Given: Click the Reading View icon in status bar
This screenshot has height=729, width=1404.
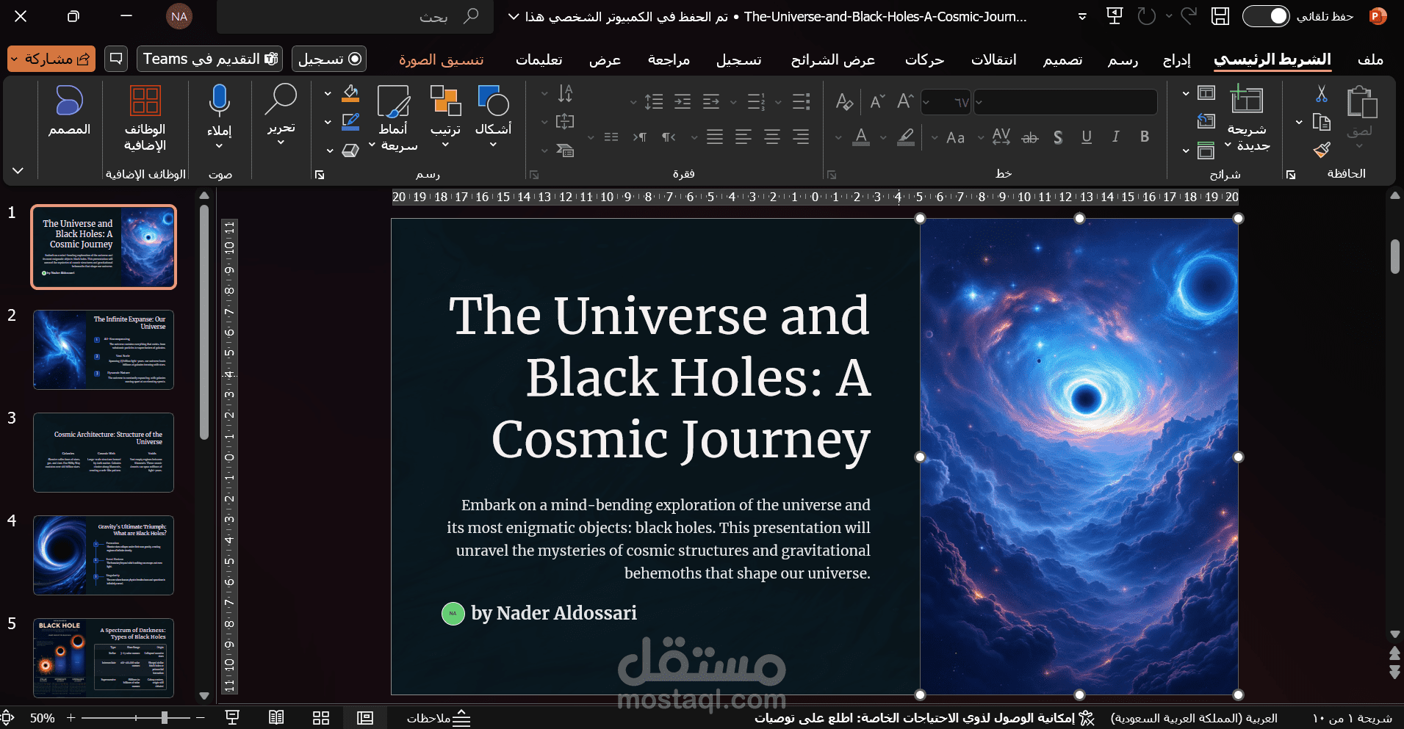Looking at the screenshot, I should [x=276, y=718].
